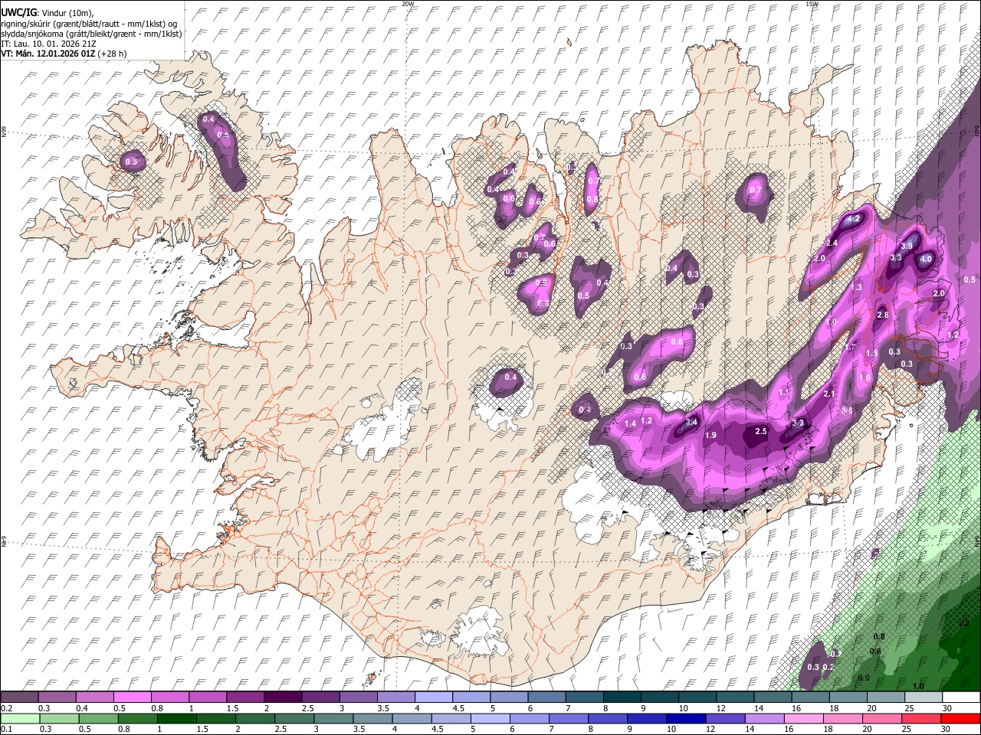The height and width of the screenshot is (735, 981).
Task: Click the 1.9 snowfall value on map
Action: click(710, 436)
